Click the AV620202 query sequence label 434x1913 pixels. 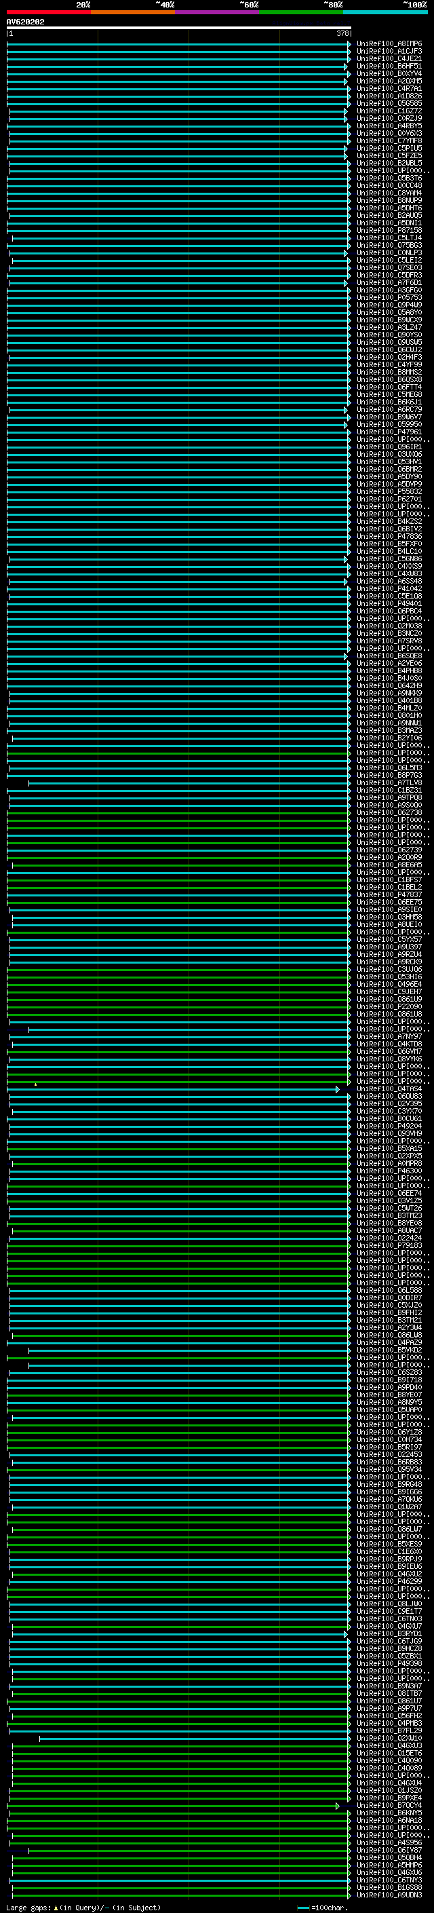25,22
